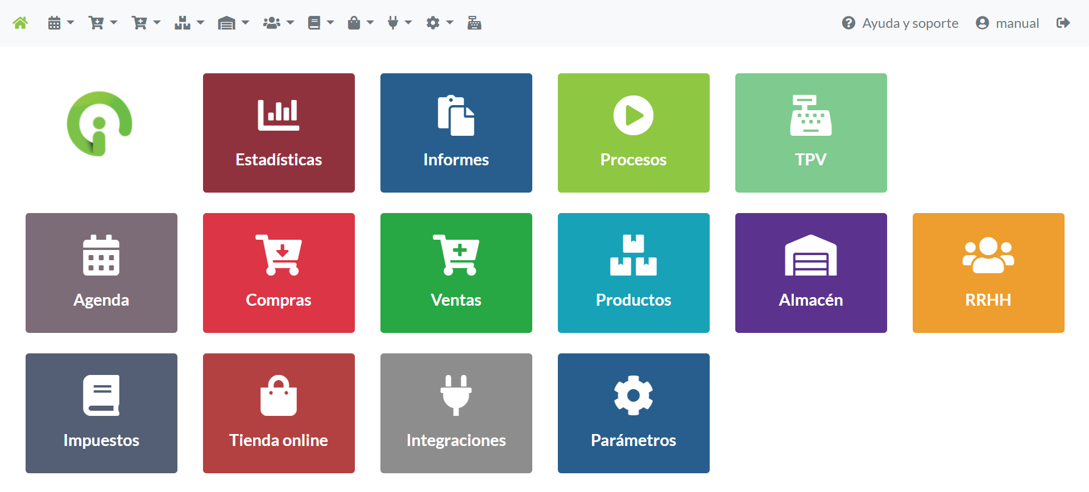Expand the gear settings dropdown arrow
Viewport: 1089px width, 492px height.
(450, 23)
